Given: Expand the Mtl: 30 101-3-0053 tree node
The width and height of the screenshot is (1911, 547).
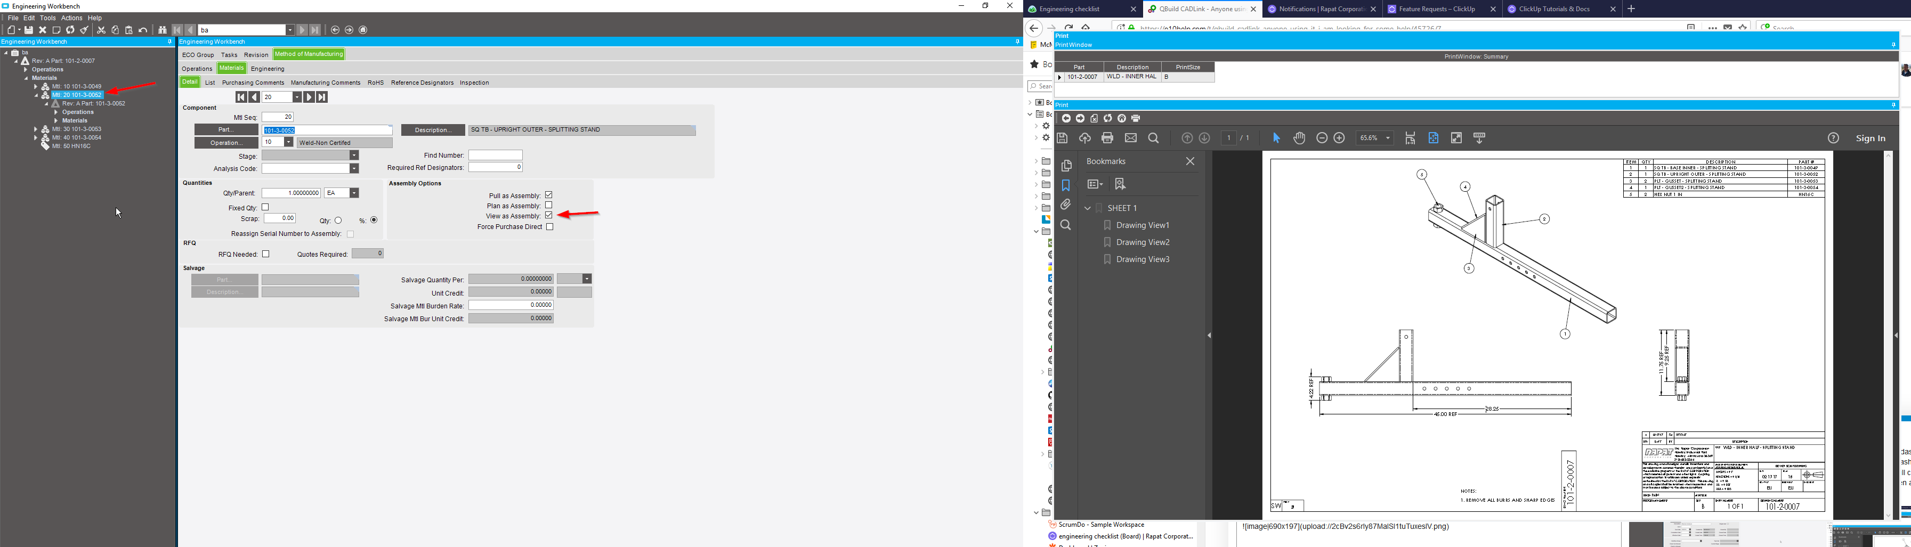Looking at the screenshot, I should click(36, 130).
